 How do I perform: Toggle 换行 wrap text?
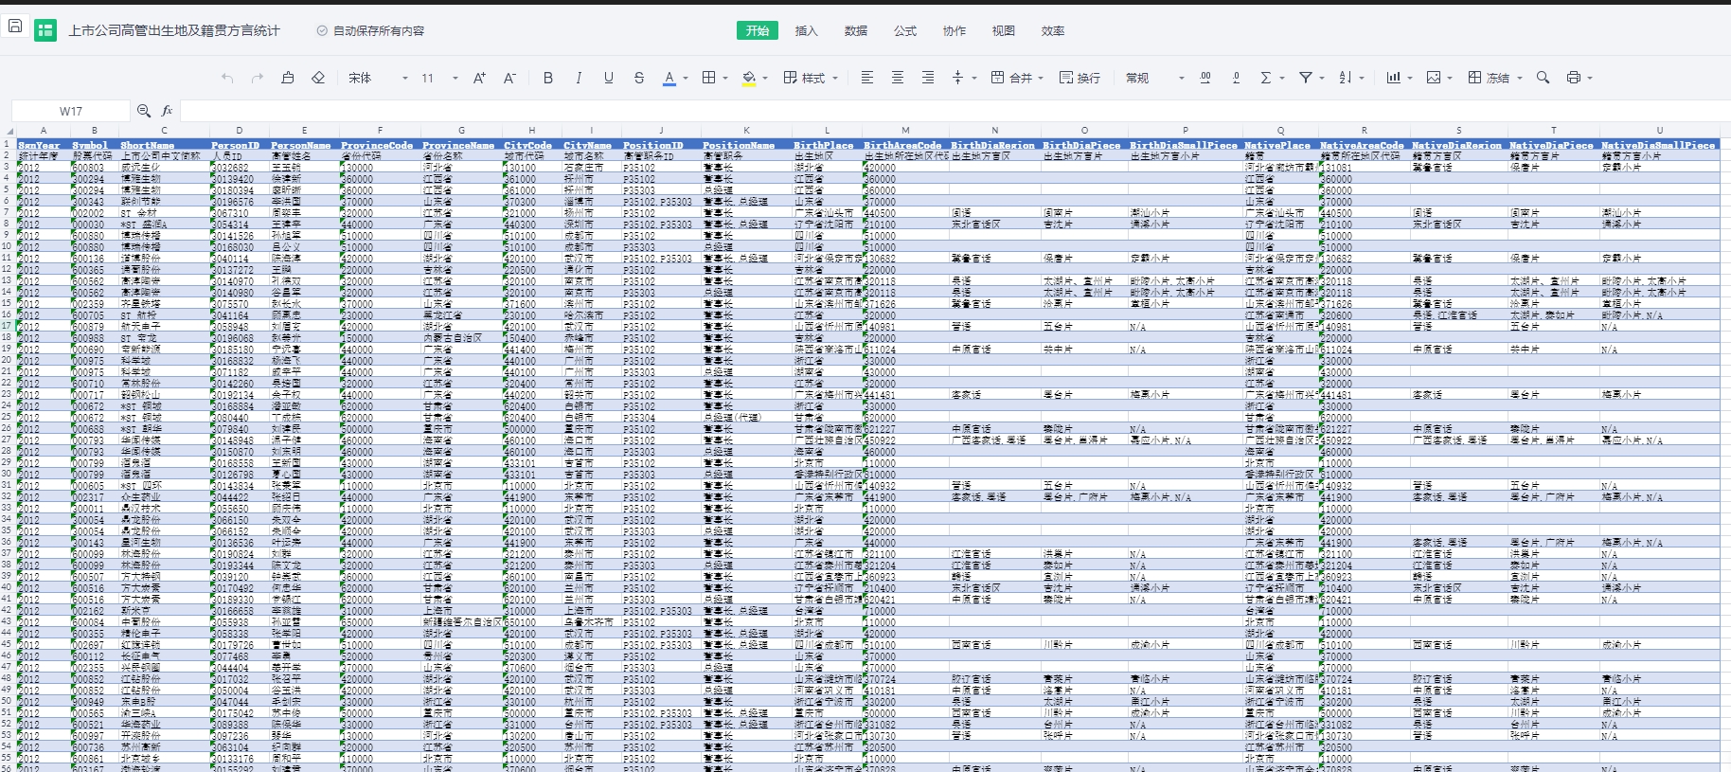point(1080,78)
